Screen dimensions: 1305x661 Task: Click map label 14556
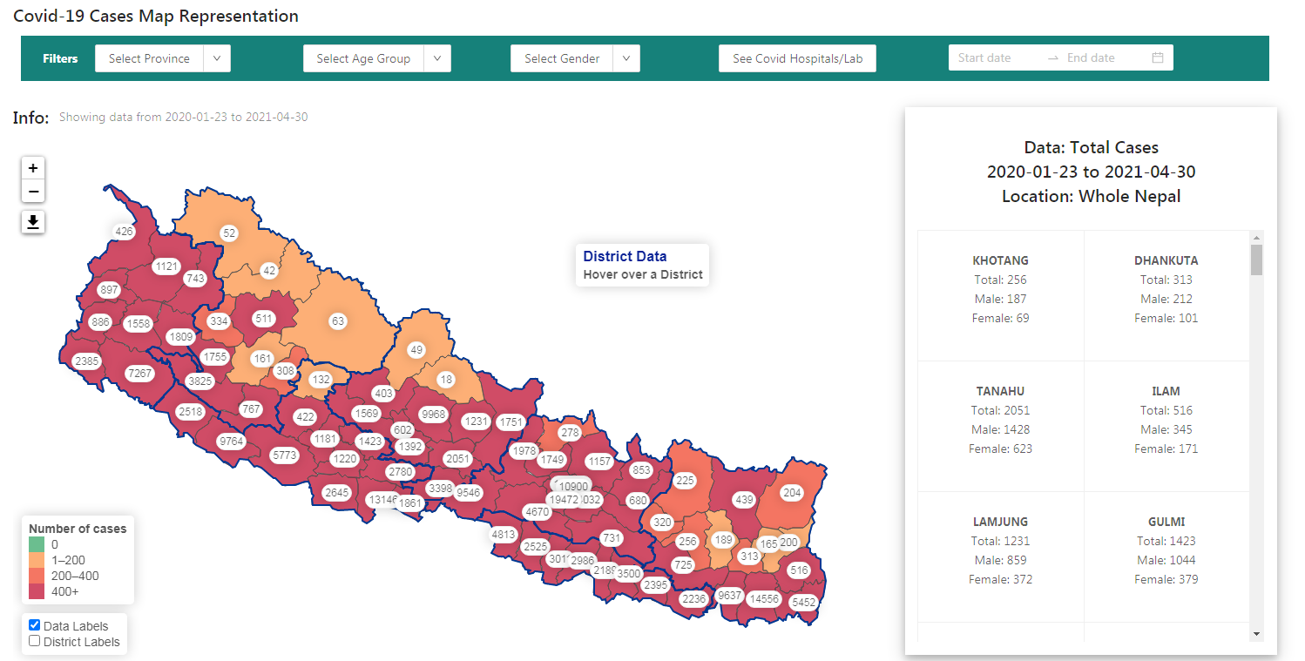tap(764, 599)
